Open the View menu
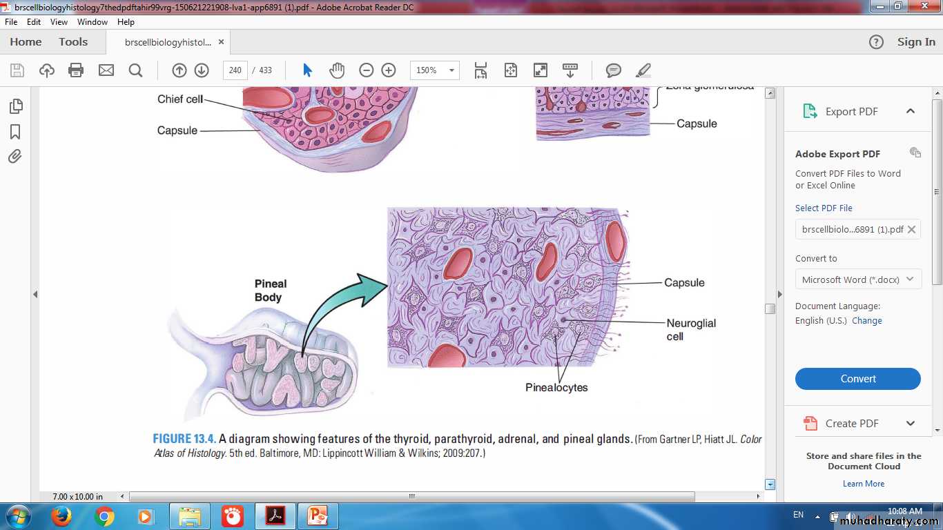Screen dimensions: 943x530 click(x=59, y=22)
